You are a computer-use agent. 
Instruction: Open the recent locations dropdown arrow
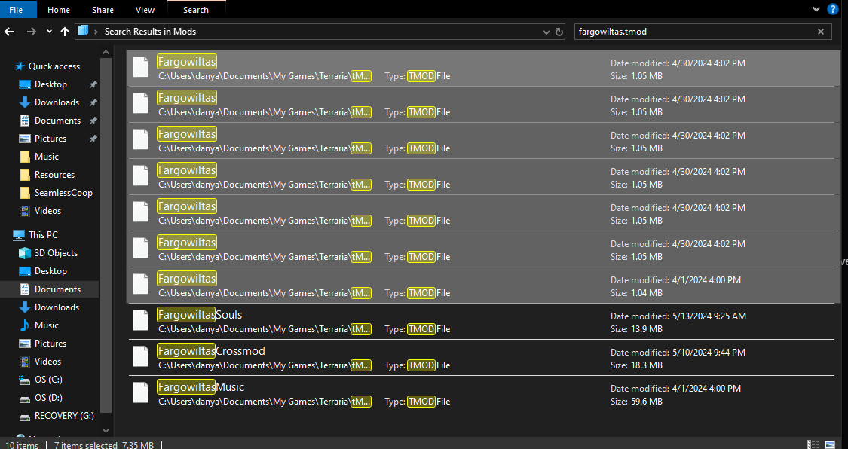tap(49, 32)
